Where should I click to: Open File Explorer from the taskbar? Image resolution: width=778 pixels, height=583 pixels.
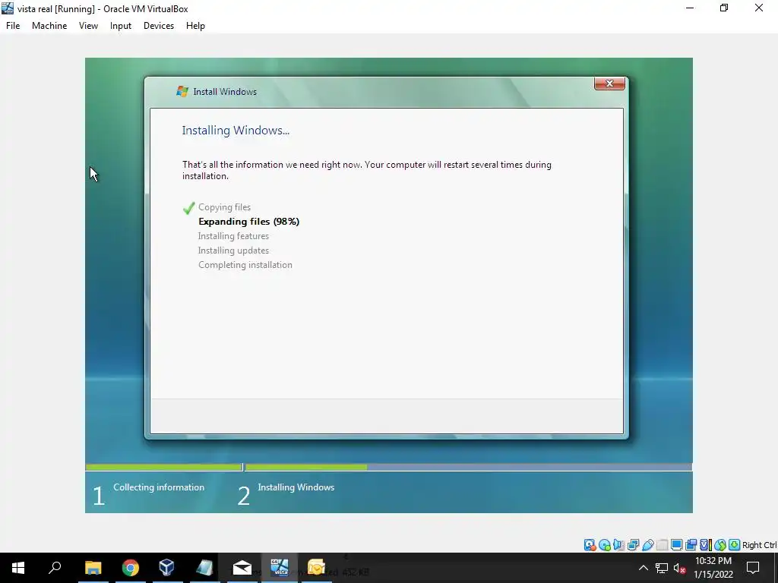pos(93,568)
